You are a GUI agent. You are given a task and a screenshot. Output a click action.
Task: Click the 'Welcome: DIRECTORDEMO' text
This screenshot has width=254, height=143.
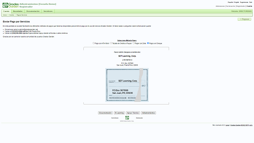[242, 12]
